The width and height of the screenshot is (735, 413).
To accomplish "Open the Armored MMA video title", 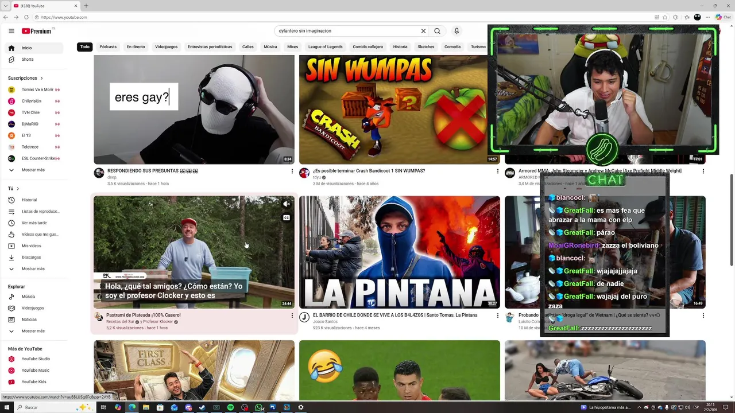I will point(600,171).
